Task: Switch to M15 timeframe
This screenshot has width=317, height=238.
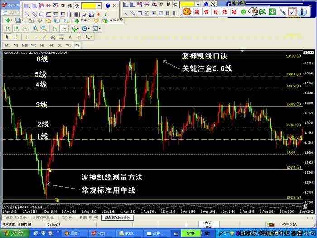Action: [x=24, y=45]
